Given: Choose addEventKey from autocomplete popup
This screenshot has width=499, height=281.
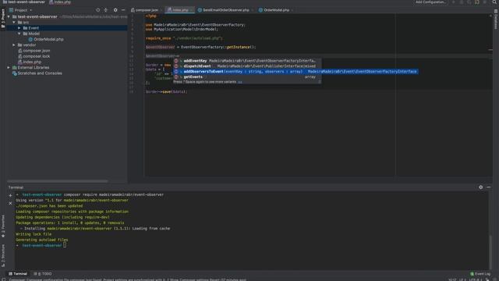Looking at the screenshot, I should coord(247,61).
